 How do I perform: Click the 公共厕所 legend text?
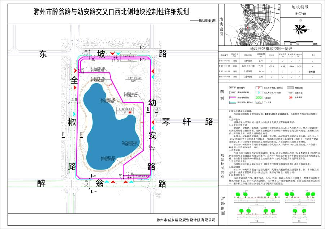point(298,98)
